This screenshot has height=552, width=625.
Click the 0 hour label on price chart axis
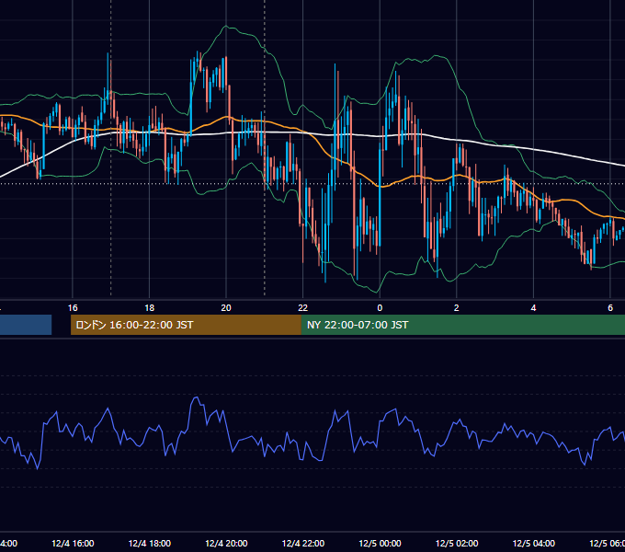click(380, 308)
